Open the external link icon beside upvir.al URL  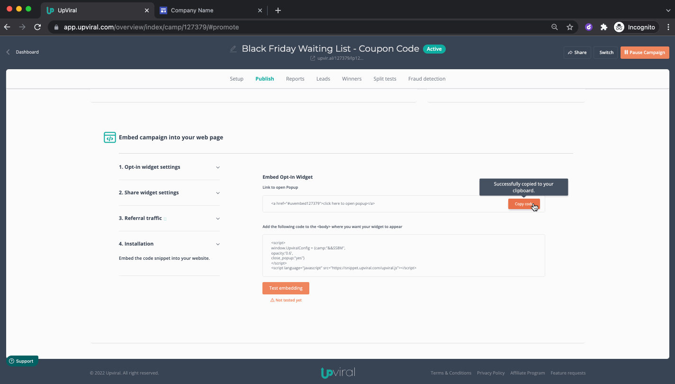[313, 58]
